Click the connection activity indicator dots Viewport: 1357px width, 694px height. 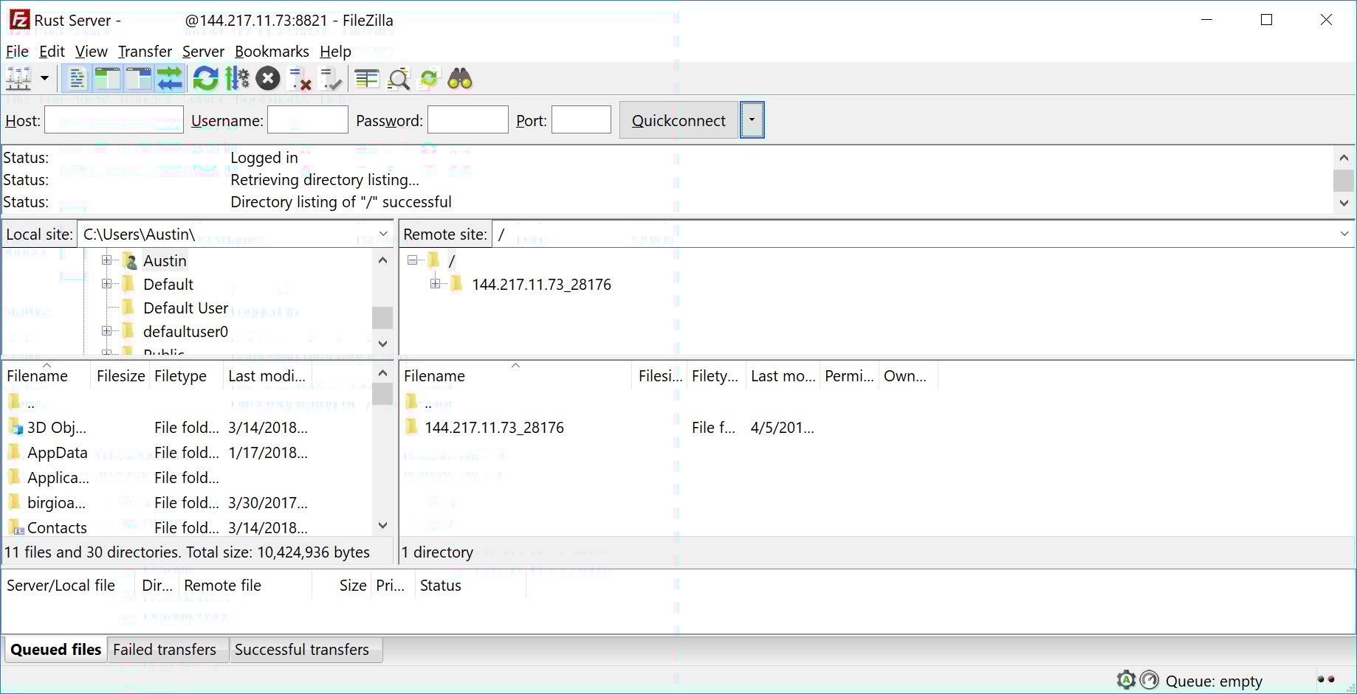[1326, 679]
